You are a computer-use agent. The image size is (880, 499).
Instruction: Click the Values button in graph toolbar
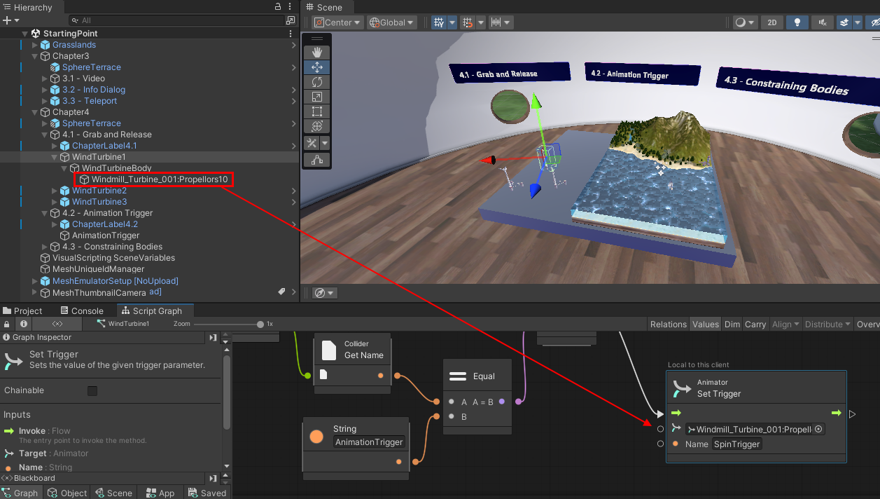[705, 324]
